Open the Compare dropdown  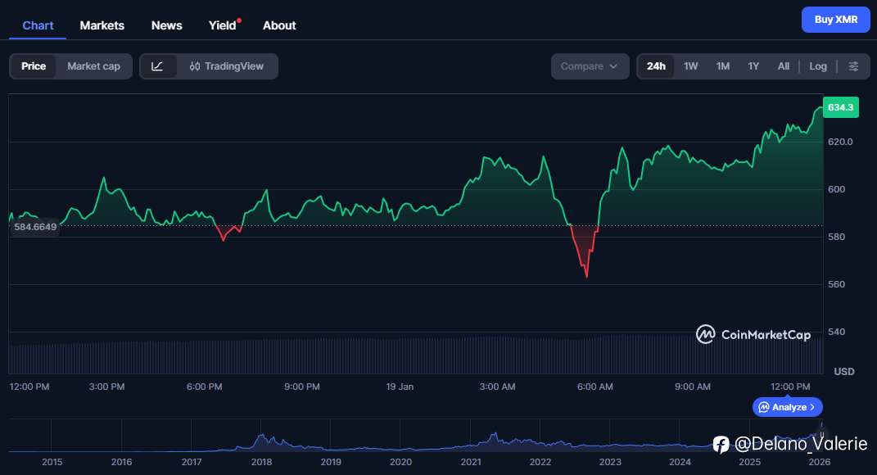(x=590, y=66)
